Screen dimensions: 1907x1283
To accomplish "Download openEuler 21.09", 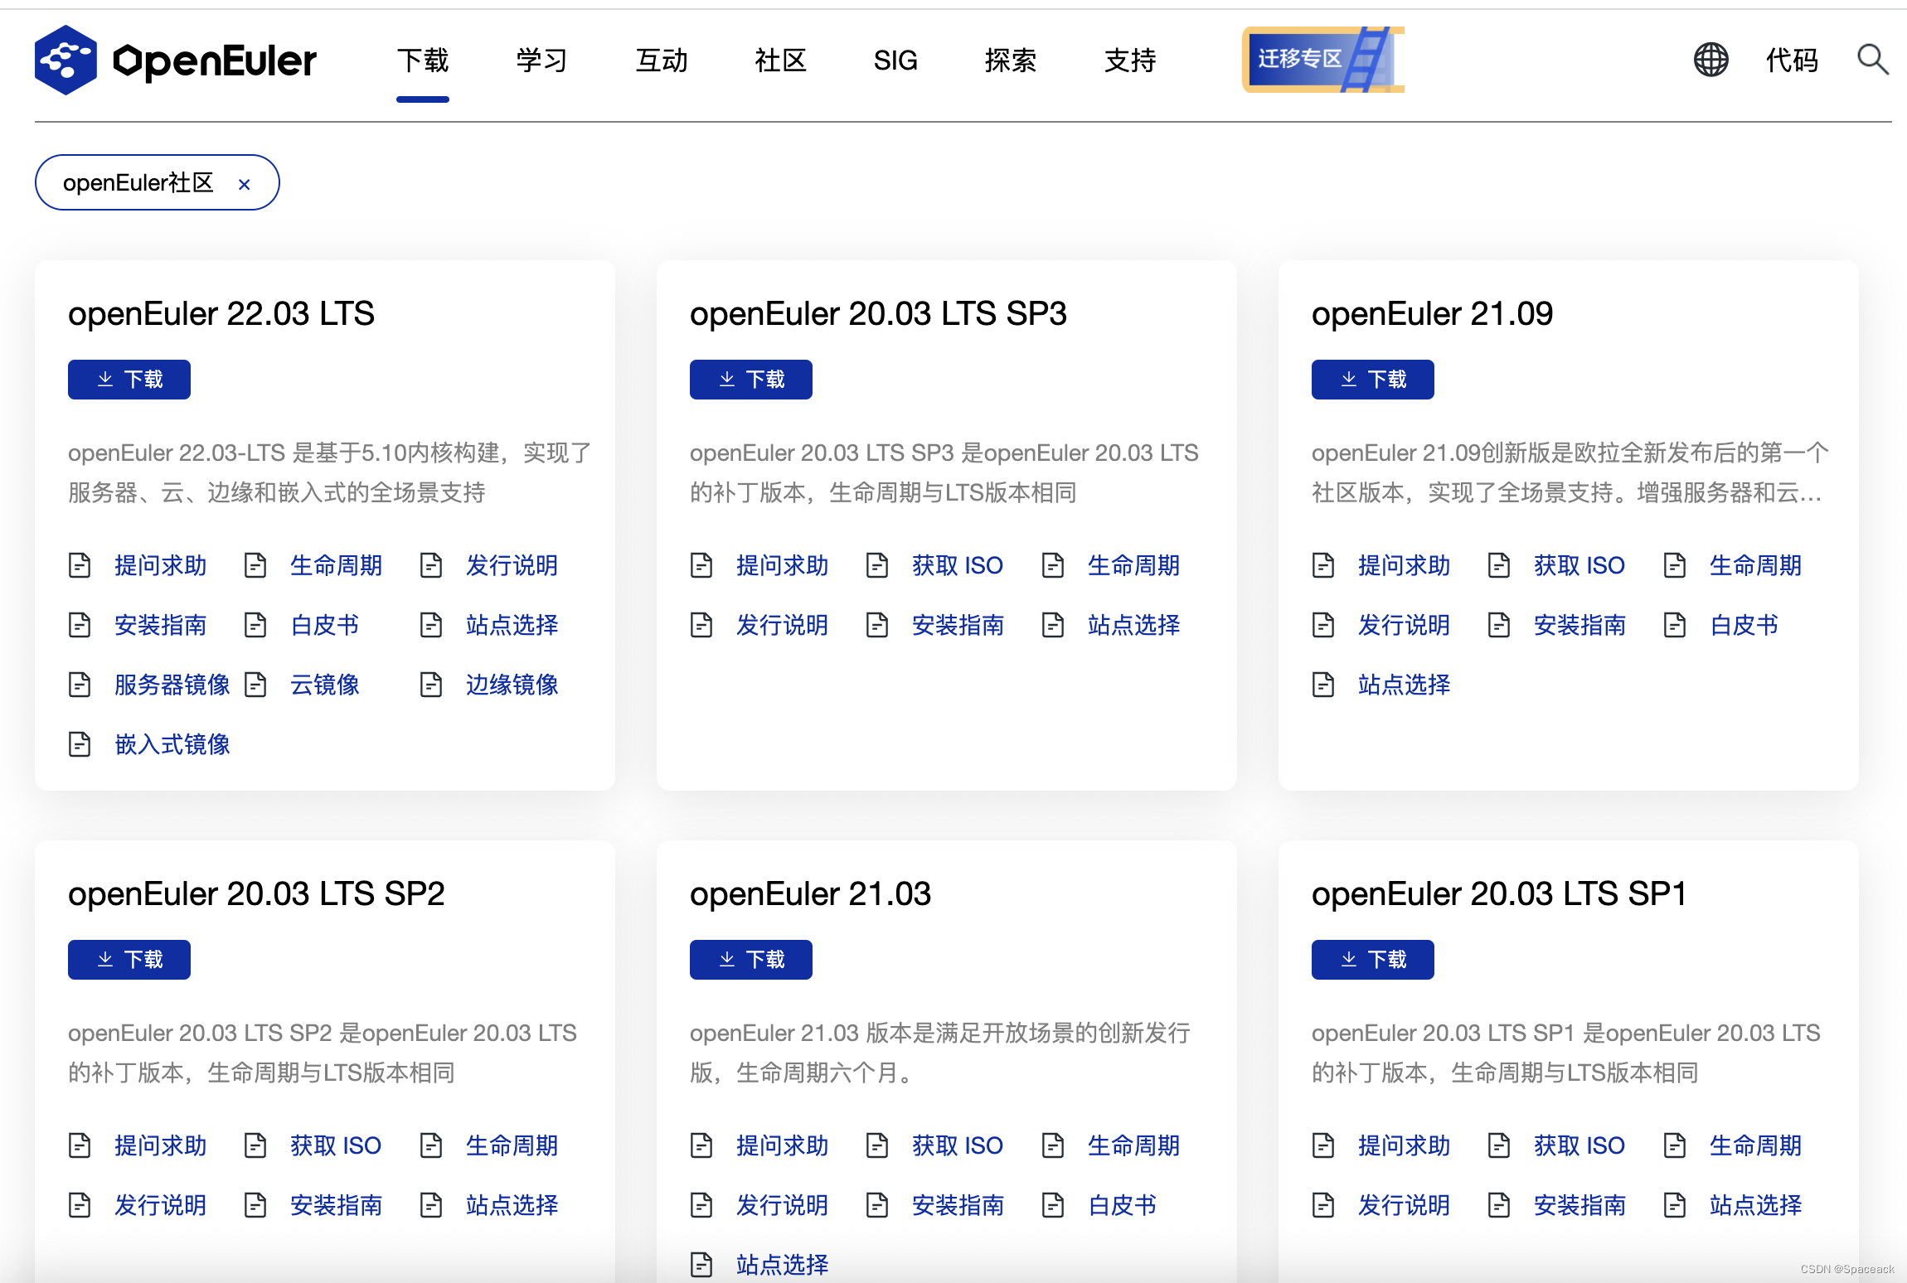I will click(1373, 380).
